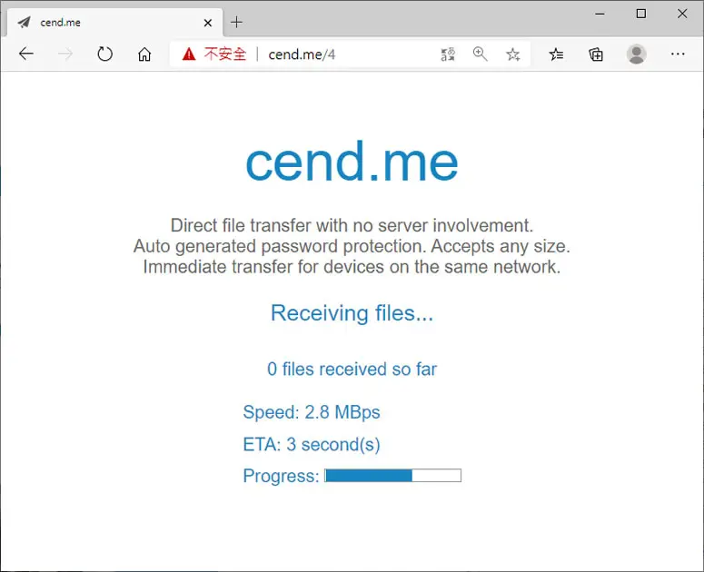Click the red not-secure warning icon
Screen dimensions: 704x572
pyautogui.click(x=189, y=54)
